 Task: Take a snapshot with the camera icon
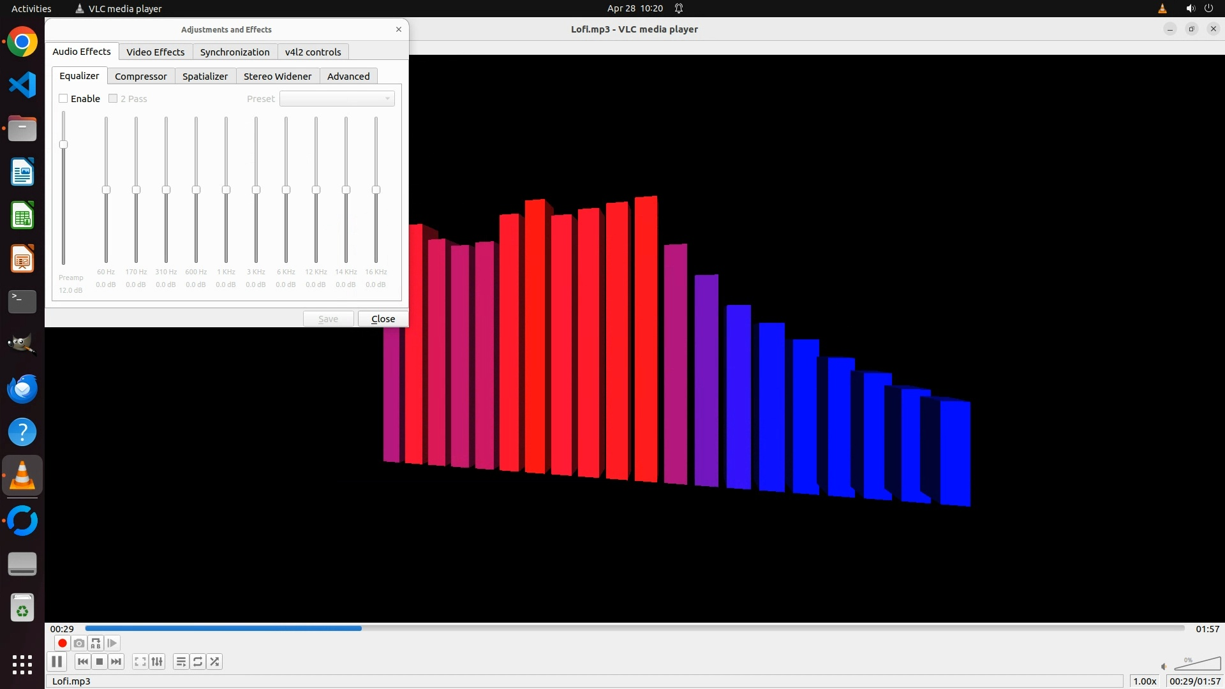[79, 643]
